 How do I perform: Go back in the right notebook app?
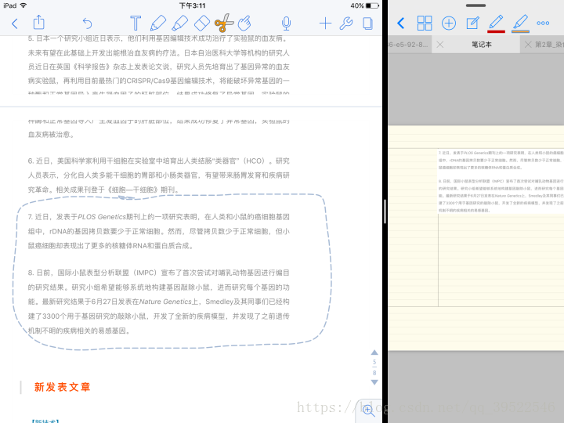[x=401, y=23]
